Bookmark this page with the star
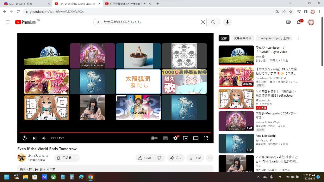Image resolution: width=324 pixels, height=182 pixels. click(x=291, y=12)
